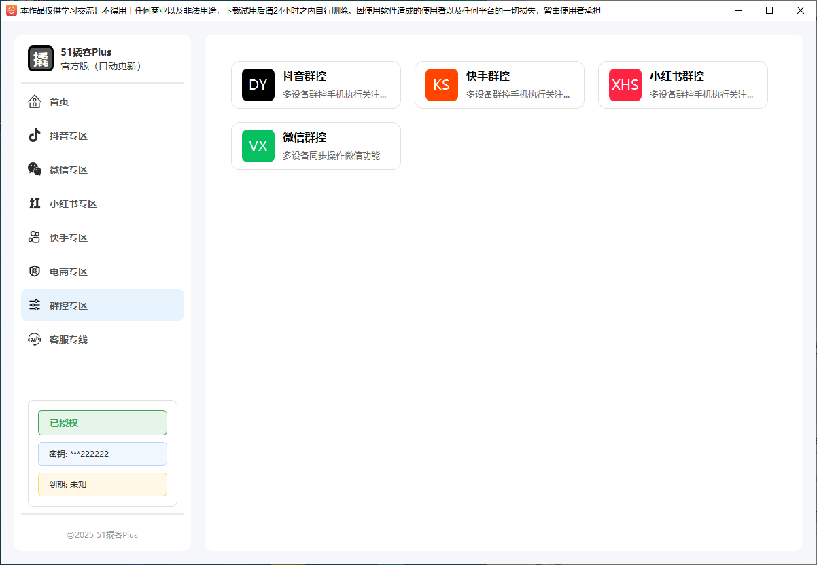
Task: Click the 密钥 ***222222 field
Action: point(102,454)
